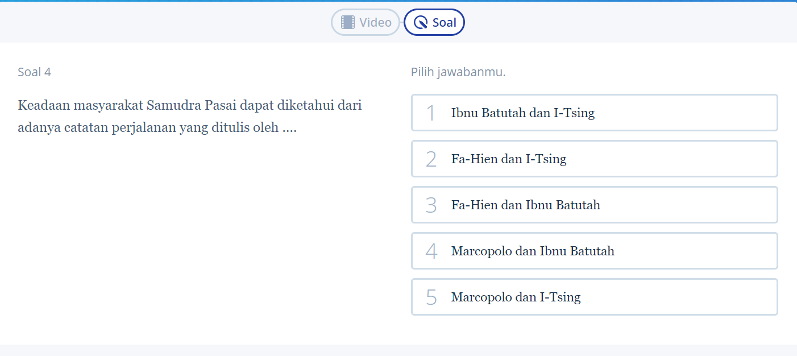Select answer Marcopolo dan Ibnu Batutah
Image resolution: width=797 pixels, height=356 pixels.
coord(595,251)
